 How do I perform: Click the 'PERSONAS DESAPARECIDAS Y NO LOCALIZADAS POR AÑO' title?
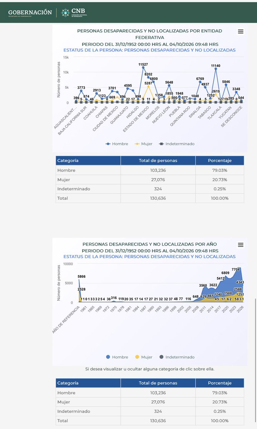[150, 245]
